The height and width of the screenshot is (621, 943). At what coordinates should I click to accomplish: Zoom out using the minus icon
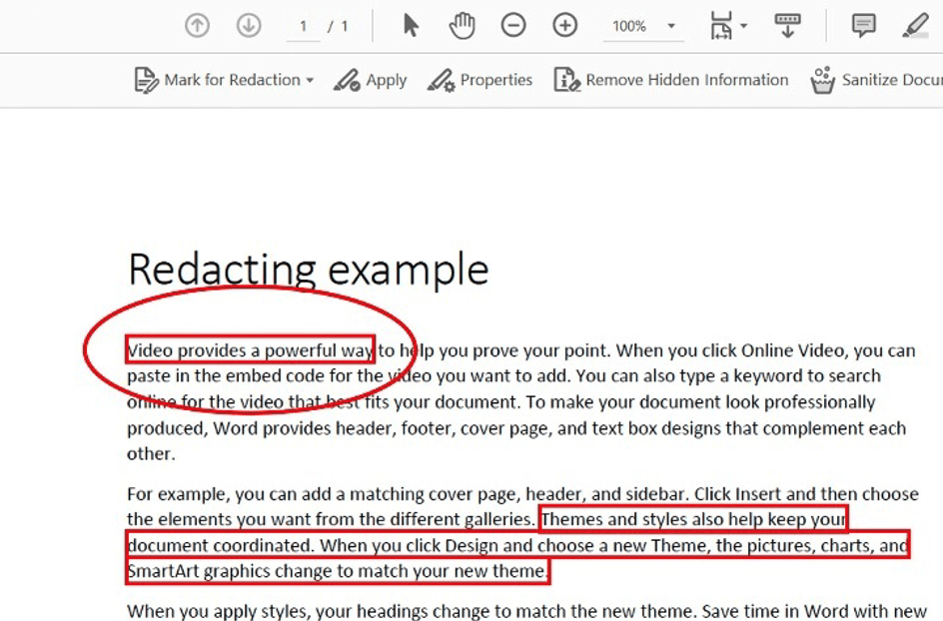coord(513,25)
